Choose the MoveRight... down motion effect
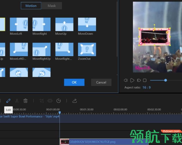The height and width of the screenshot is (145, 182). [64, 49]
